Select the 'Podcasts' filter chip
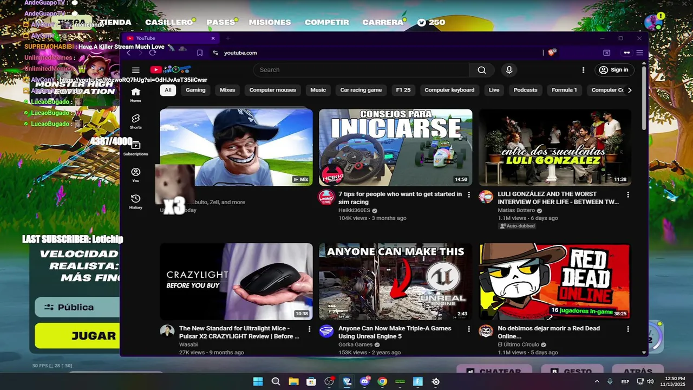 [x=525, y=90]
